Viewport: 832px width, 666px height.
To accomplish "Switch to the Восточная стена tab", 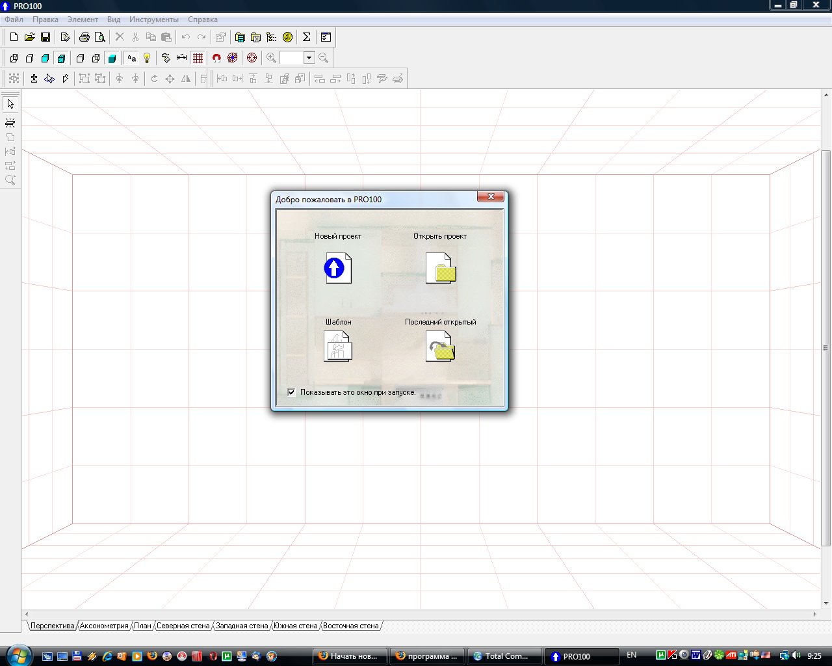I will tap(351, 626).
